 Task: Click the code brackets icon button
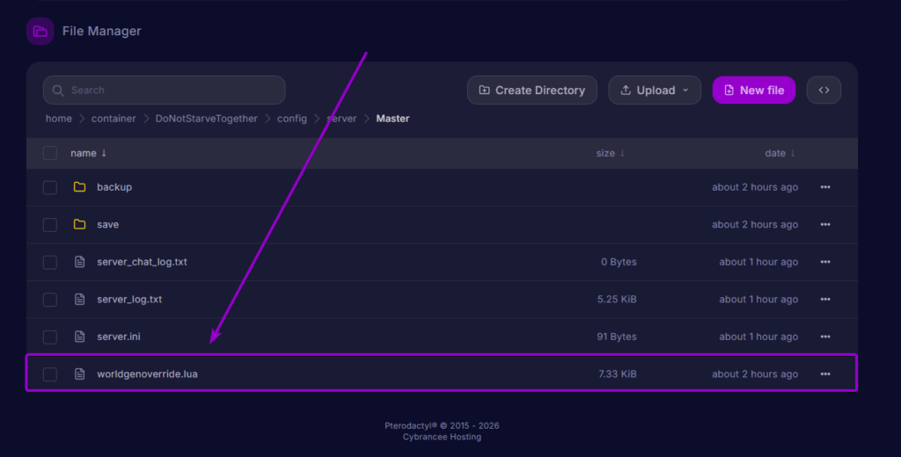click(824, 91)
